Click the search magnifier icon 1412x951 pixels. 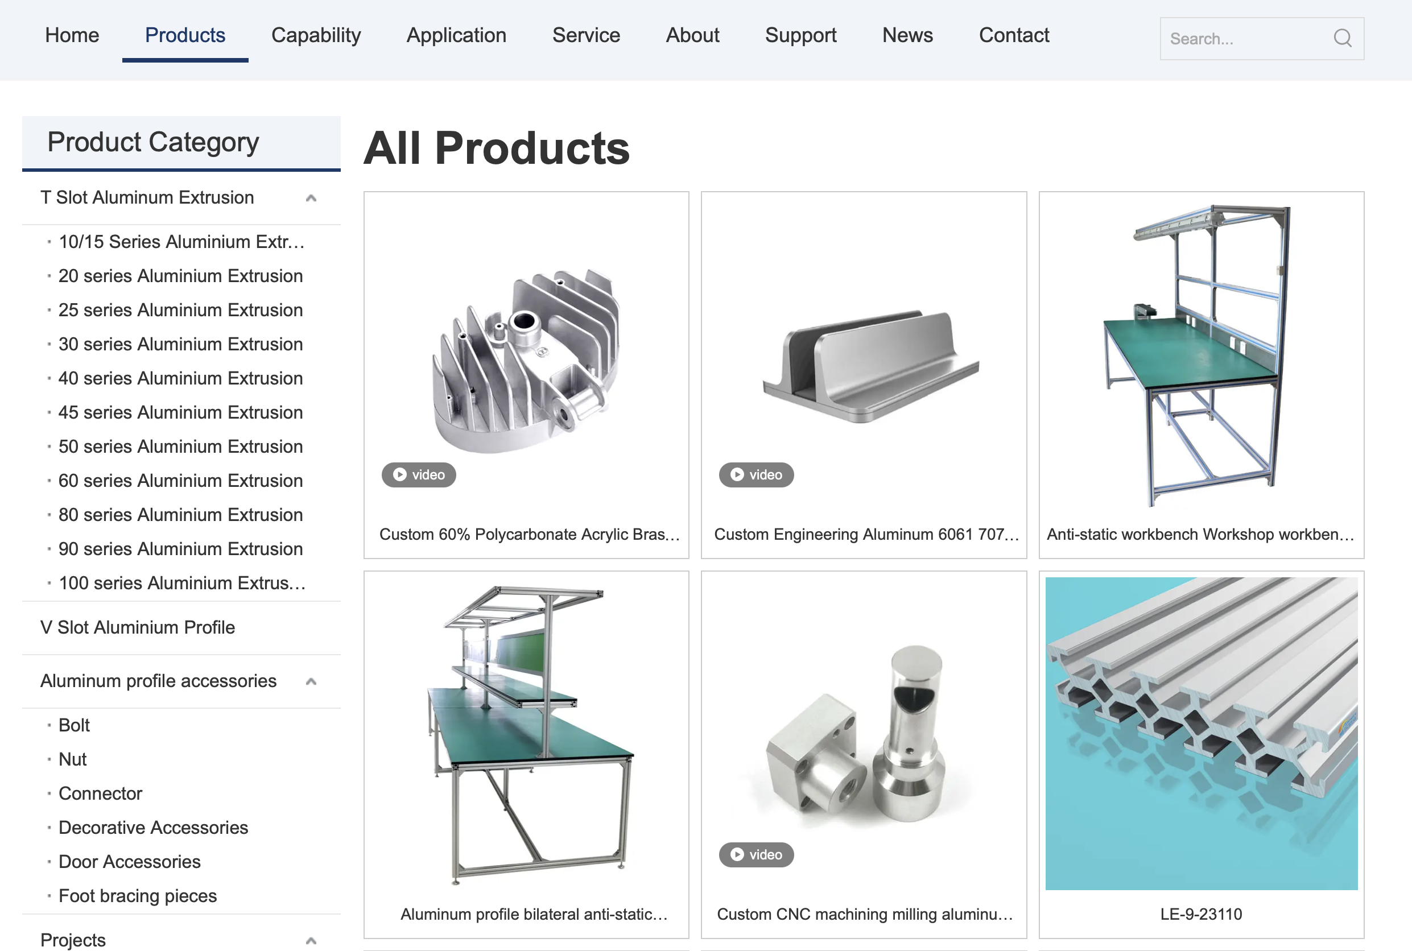pyautogui.click(x=1342, y=38)
